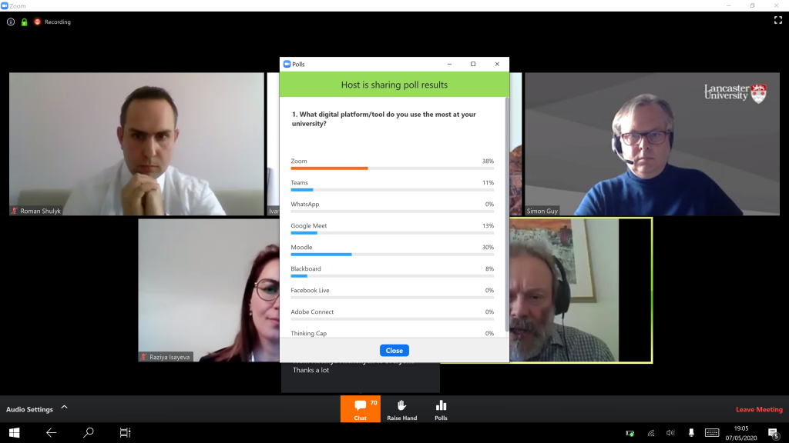Click the meeting info icon beside Recording
Screen dimensions: 789x443
pyautogui.click(x=11, y=22)
